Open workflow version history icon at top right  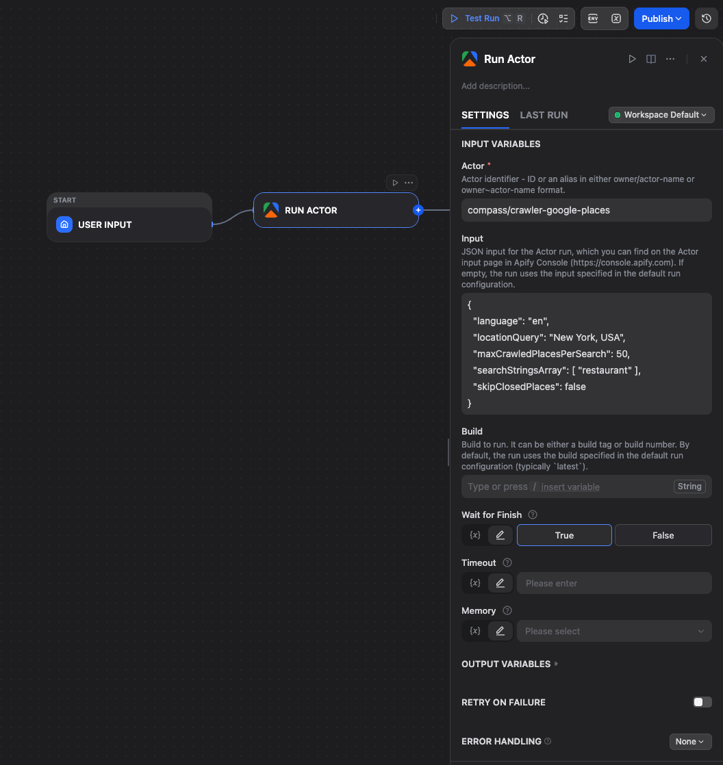(707, 18)
